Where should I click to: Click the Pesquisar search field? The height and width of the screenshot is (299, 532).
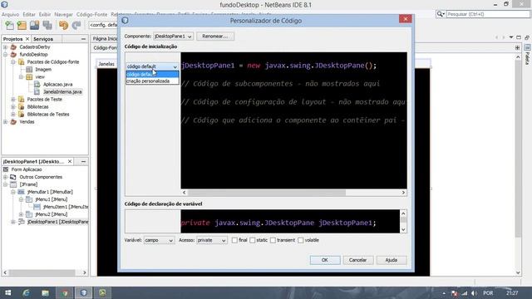coord(488,14)
